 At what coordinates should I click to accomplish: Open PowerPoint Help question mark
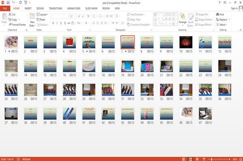219,2
